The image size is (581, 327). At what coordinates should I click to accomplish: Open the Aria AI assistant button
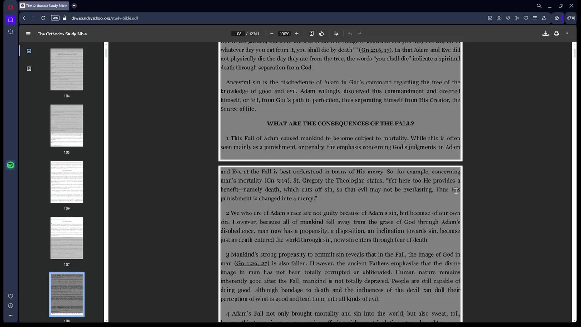pos(571,18)
